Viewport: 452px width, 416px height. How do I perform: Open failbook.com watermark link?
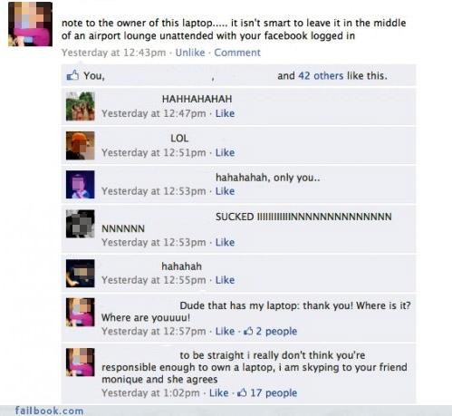49,411
